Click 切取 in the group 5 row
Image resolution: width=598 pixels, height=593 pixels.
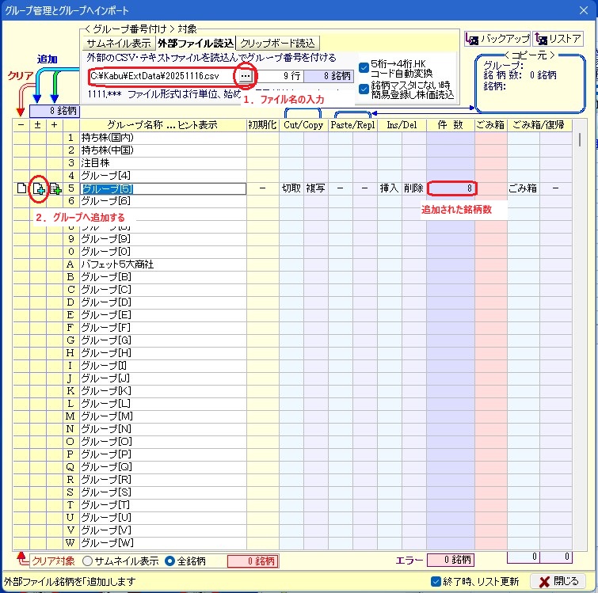(291, 188)
